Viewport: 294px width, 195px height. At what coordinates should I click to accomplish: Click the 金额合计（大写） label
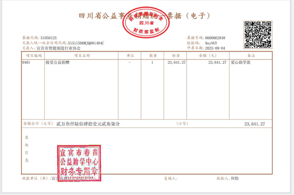pos(38,124)
